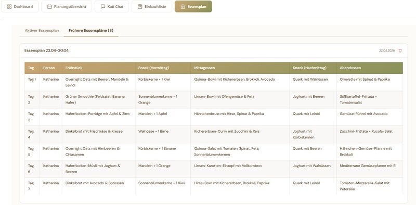416x205 pixels.
Task: Click Mandeln + 1 Apfel cell
Action: coord(163,117)
